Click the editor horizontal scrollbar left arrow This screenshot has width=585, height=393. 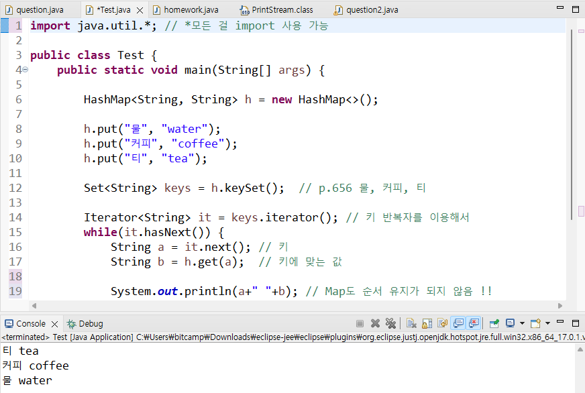click(34, 306)
